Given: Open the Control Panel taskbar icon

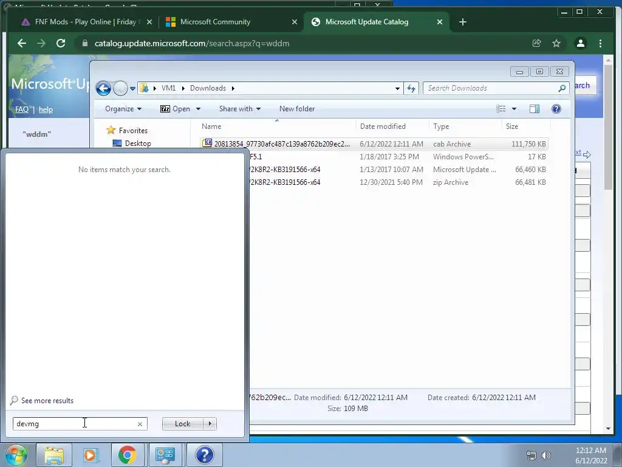Looking at the screenshot, I should coord(165,455).
